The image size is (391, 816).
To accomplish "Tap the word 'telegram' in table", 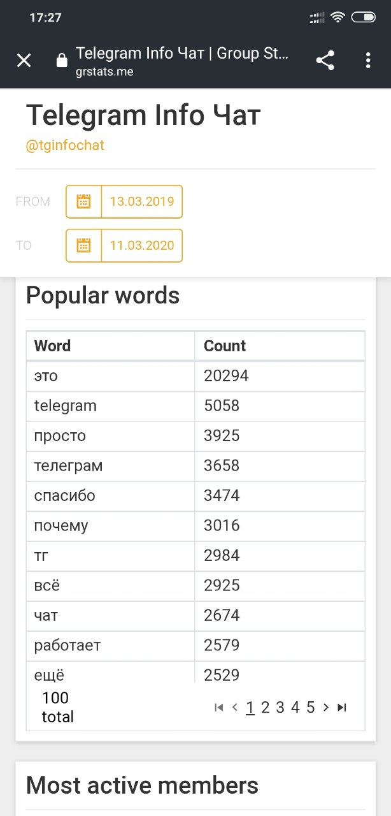I will pyautogui.click(x=65, y=406).
